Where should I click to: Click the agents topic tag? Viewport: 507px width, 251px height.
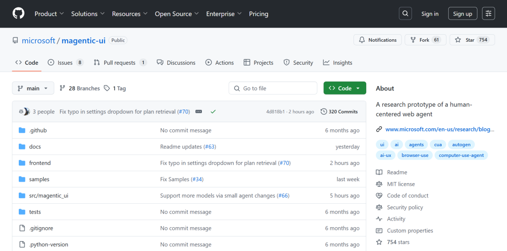click(x=416, y=145)
